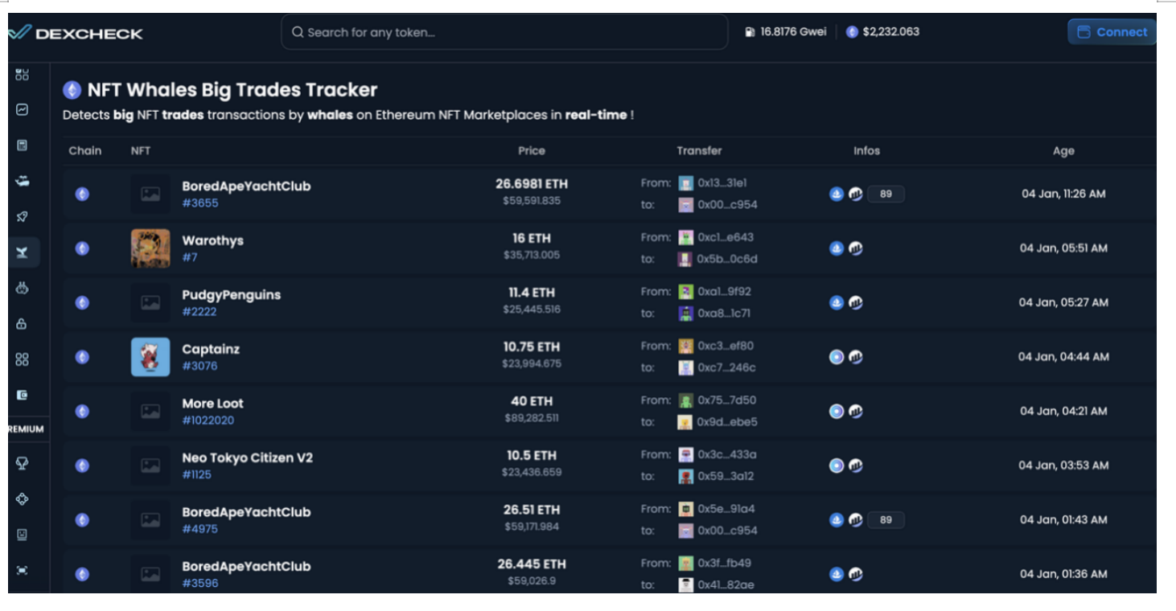Open the Blur marketplace icon in Captainz row
The width and height of the screenshot is (1176, 611).
tap(837, 357)
